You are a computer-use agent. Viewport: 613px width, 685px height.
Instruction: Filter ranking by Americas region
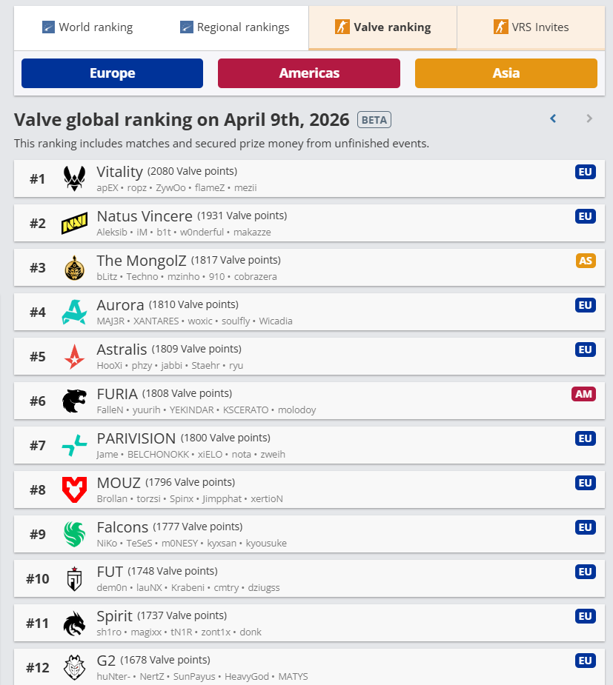coord(309,73)
